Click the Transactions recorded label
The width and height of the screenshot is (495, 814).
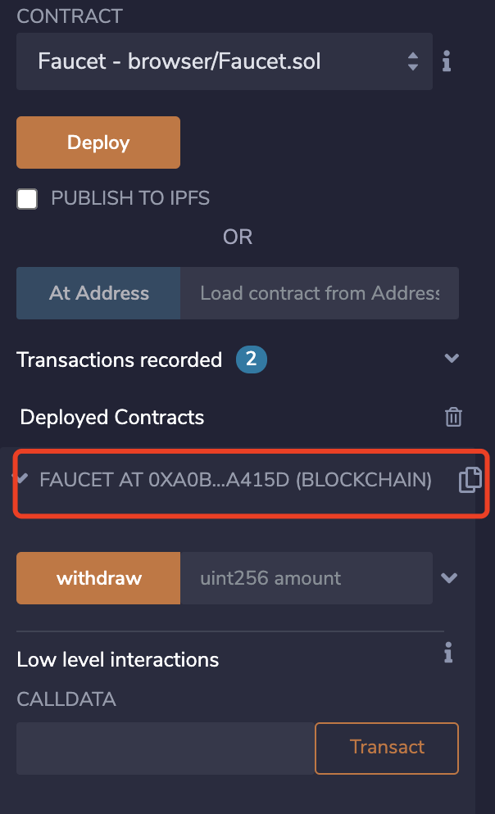120,360
